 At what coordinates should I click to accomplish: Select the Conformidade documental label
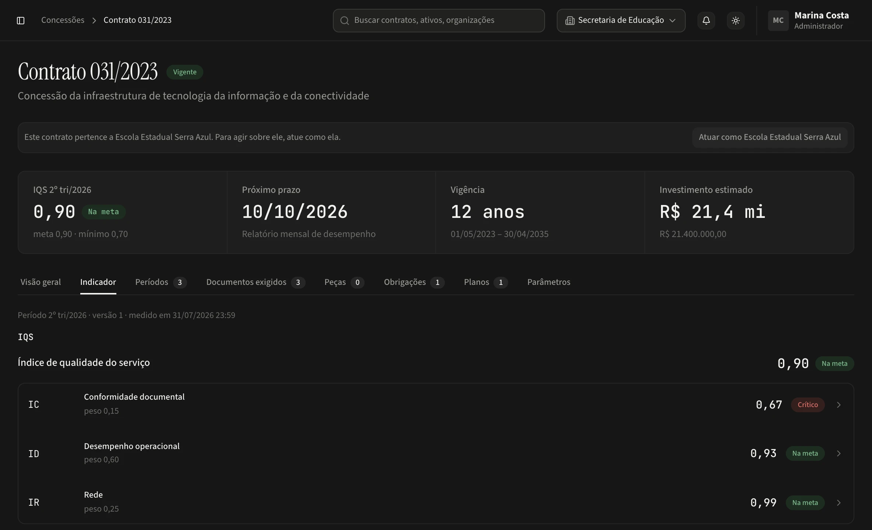(x=134, y=397)
